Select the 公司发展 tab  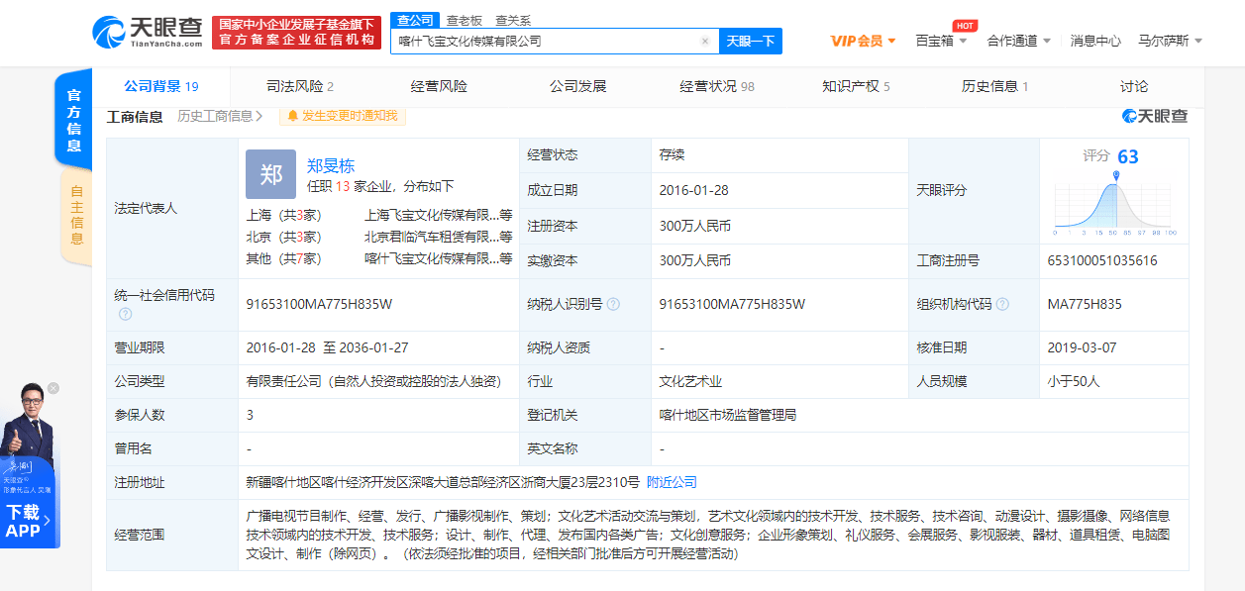[x=577, y=86]
